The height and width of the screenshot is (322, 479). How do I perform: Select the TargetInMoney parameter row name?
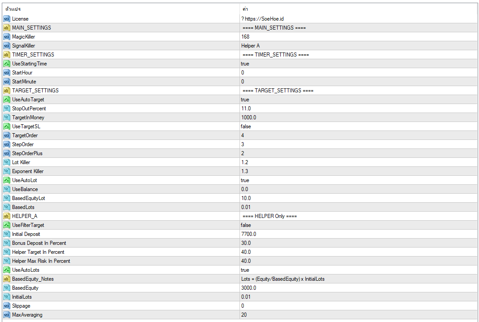[x=28, y=117]
